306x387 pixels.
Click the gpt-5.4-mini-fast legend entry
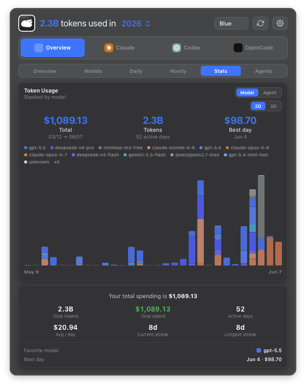coord(246,155)
